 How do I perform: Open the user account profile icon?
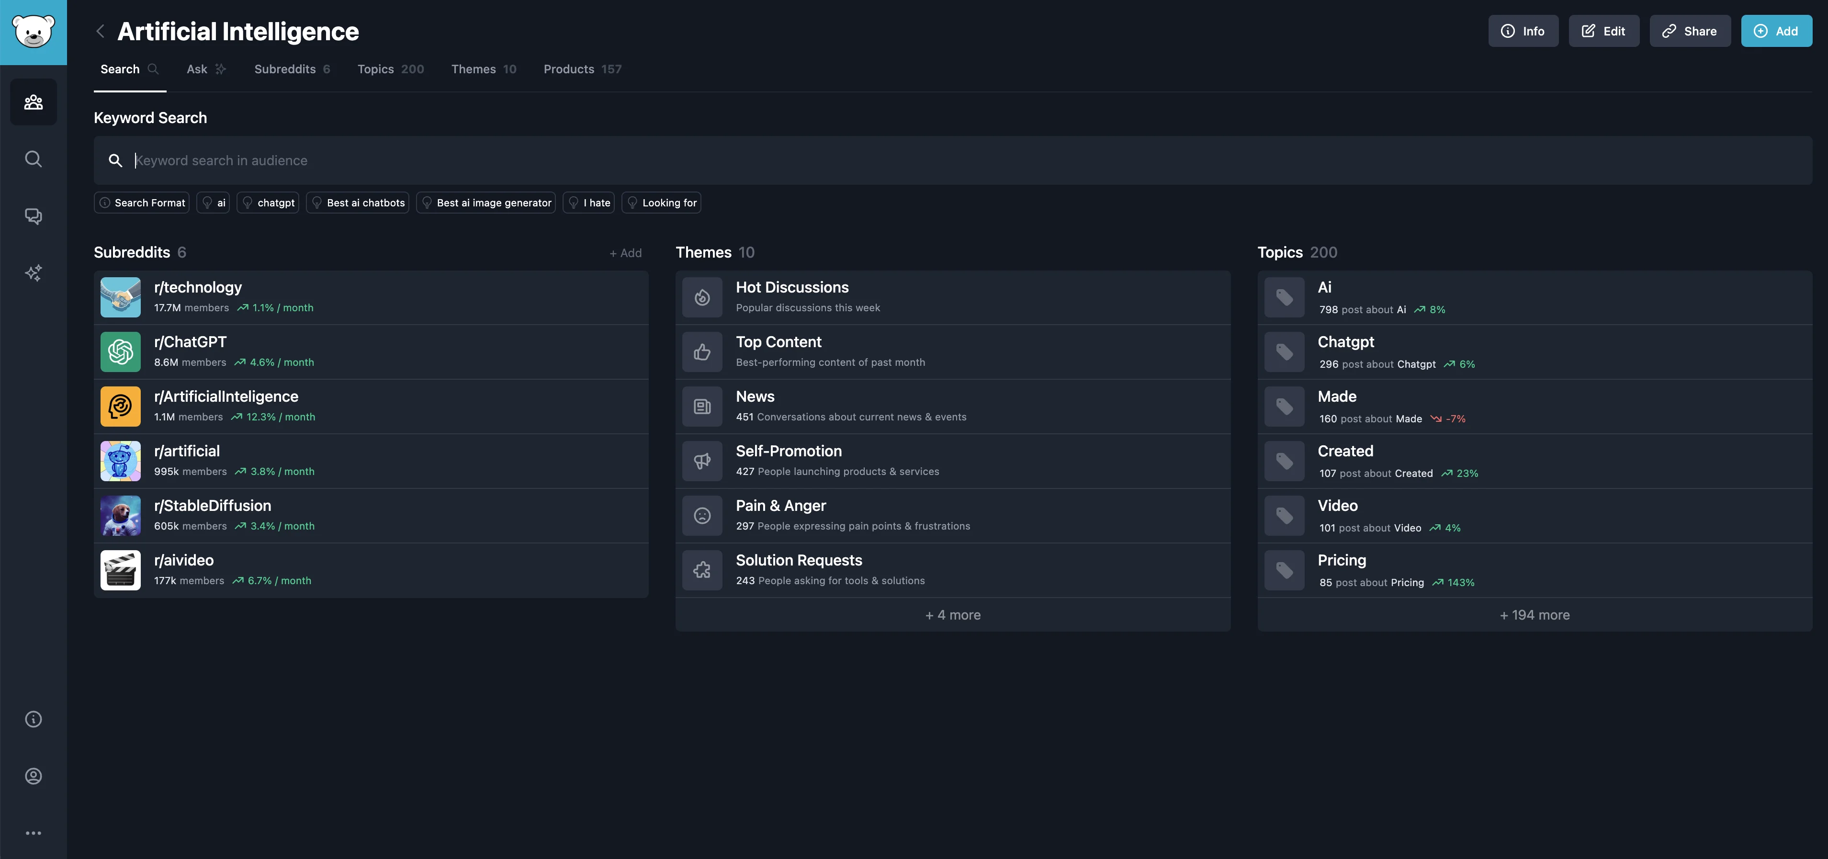(x=34, y=776)
